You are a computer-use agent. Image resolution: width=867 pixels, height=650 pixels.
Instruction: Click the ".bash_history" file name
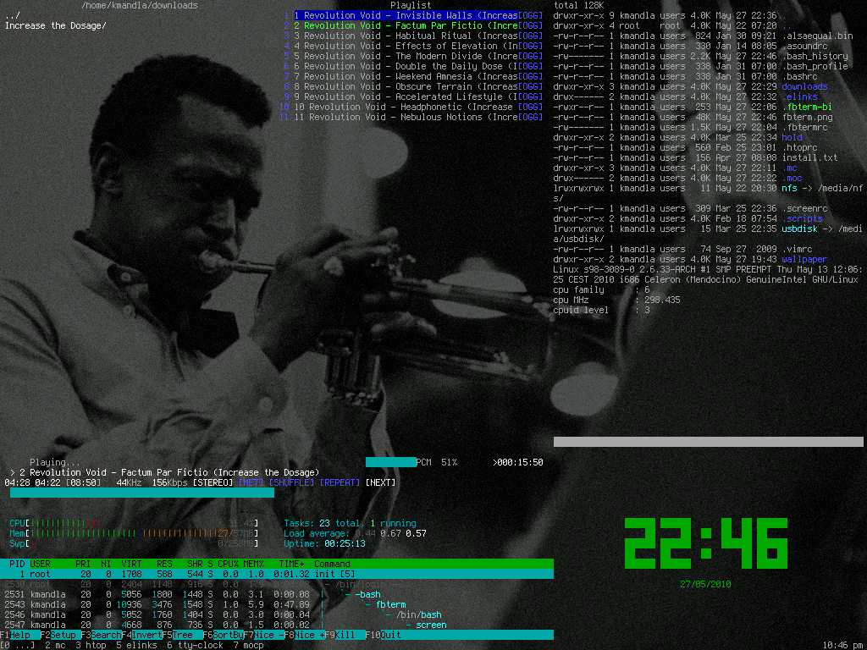(815, 56)
